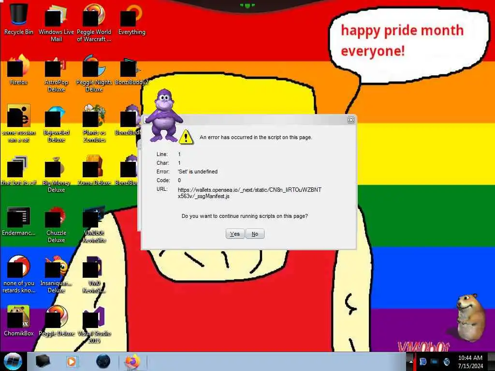Launch Windows Live Mail desktop shortcut
The height and width of the screenshot is (371, 495).
(x=56, y=22)
